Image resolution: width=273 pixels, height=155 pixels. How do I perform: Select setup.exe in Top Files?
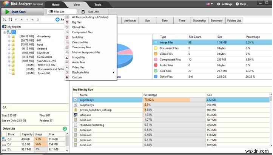[x=171, y=115]
